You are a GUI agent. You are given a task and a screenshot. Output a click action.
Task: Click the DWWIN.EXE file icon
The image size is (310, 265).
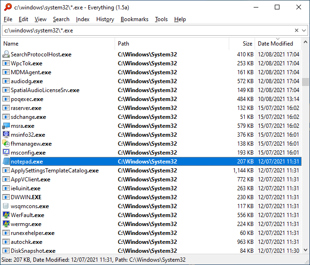[x=6, y=197]
